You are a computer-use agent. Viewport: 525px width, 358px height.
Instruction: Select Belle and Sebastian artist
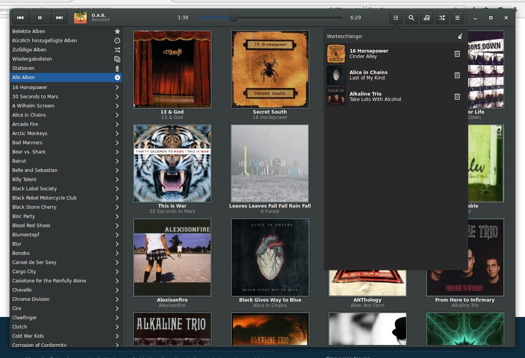coord(66,170)
